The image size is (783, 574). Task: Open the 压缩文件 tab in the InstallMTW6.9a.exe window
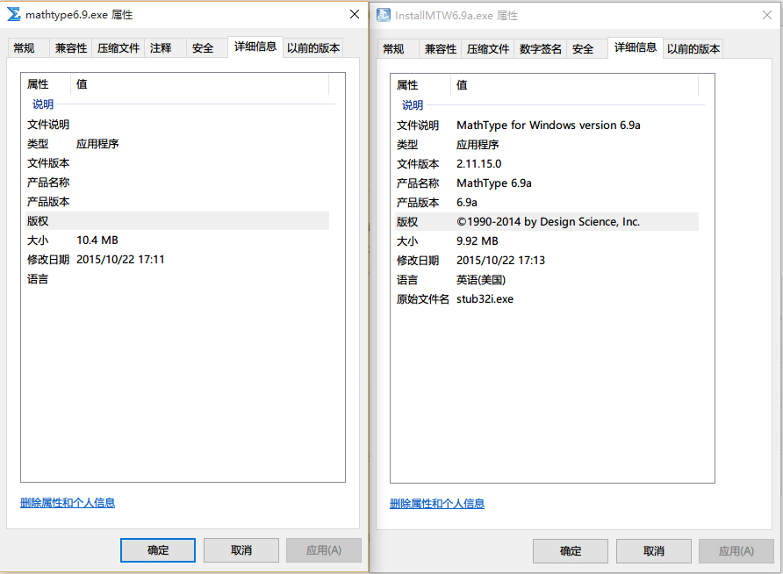point(488,49)
